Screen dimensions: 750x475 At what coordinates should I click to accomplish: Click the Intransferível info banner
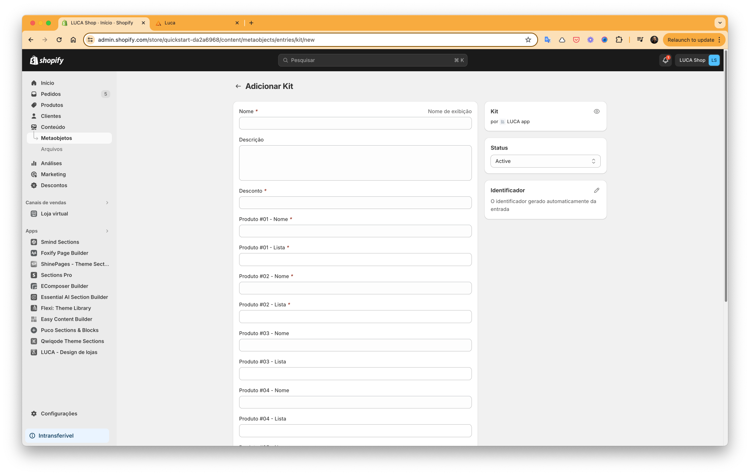tap(67, 436)
